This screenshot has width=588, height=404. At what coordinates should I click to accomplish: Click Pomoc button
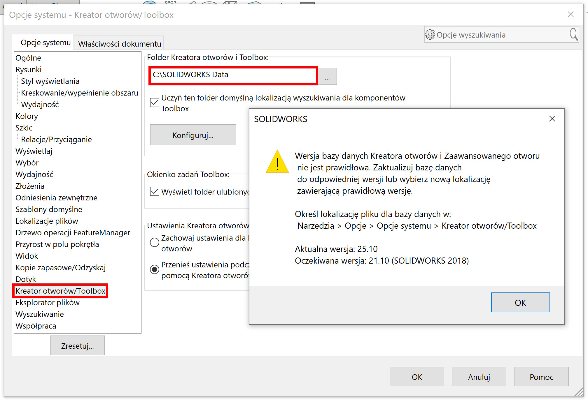[541, 377]
